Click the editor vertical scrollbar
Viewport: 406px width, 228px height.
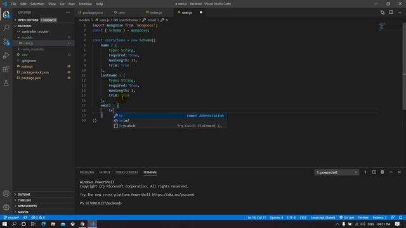tap(404, 66)
